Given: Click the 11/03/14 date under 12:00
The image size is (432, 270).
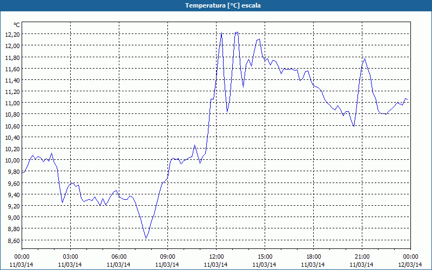Looking at the screenshot, I should [x=217, y=265].
